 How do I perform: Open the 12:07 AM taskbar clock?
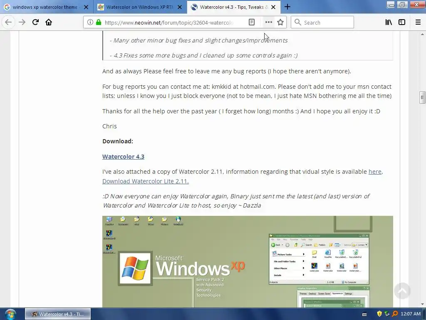click(411, 314)
